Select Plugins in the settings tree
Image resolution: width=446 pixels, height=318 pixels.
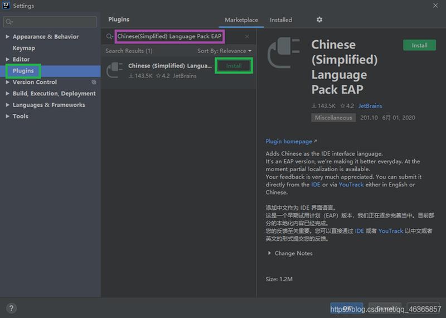[23, 71]
